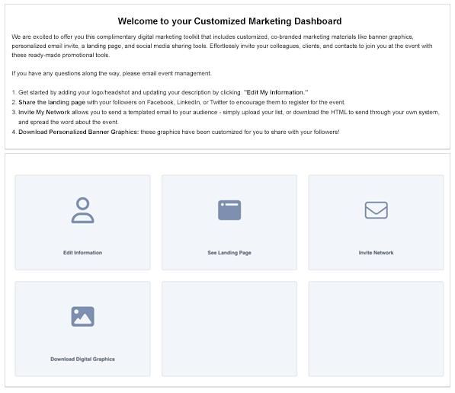Screen dimensions: 455x393
Task: Click "Download Personalized Banner Graphics" text
Action: pos(79,132)
